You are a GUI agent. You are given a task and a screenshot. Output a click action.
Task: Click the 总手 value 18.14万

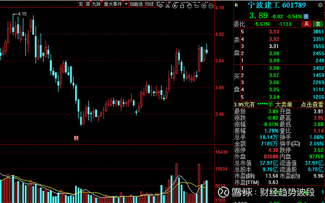point(269,137)
